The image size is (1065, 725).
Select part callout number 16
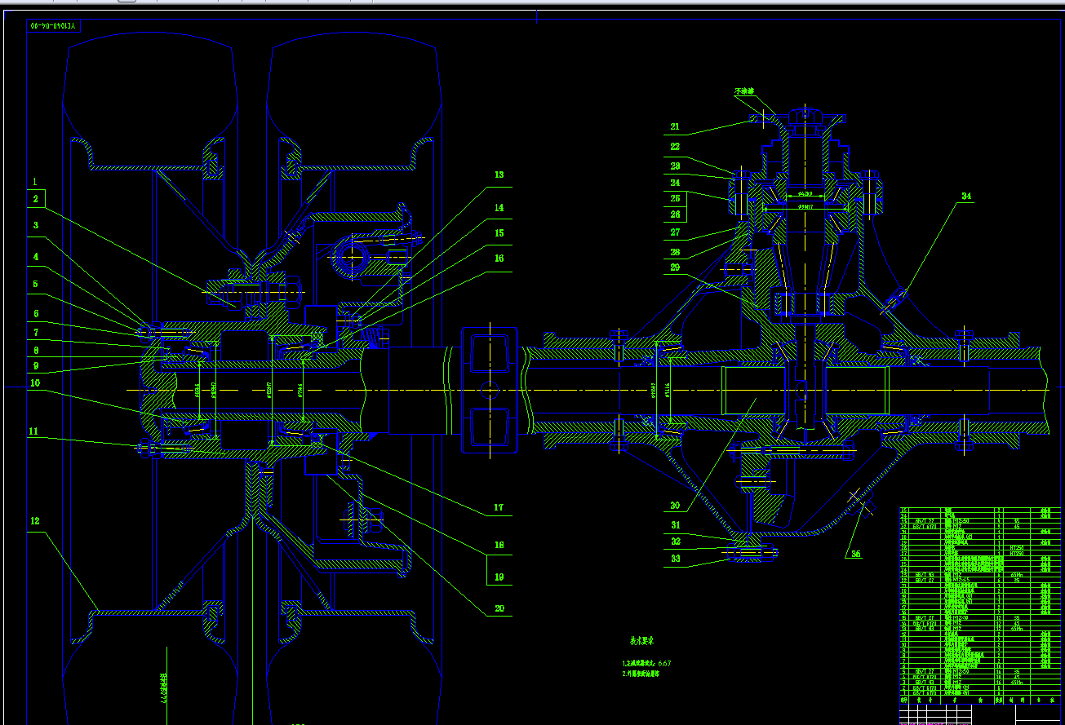[499, 259]
